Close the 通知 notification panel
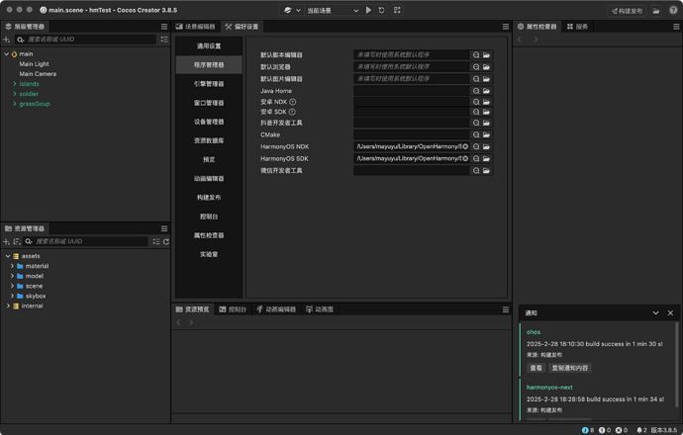The image size is (683, 435). click(670, 313)
